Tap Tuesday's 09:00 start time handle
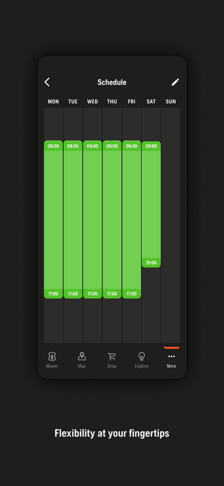The width and height of the screenshot is (224, 486). (x=73, y=146)
